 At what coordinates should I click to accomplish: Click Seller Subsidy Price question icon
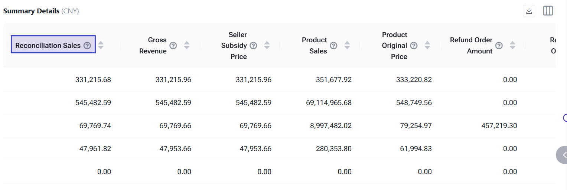tap(253, 46)
